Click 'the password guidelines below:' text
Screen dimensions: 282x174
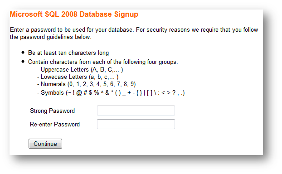[x=50, y=37]
